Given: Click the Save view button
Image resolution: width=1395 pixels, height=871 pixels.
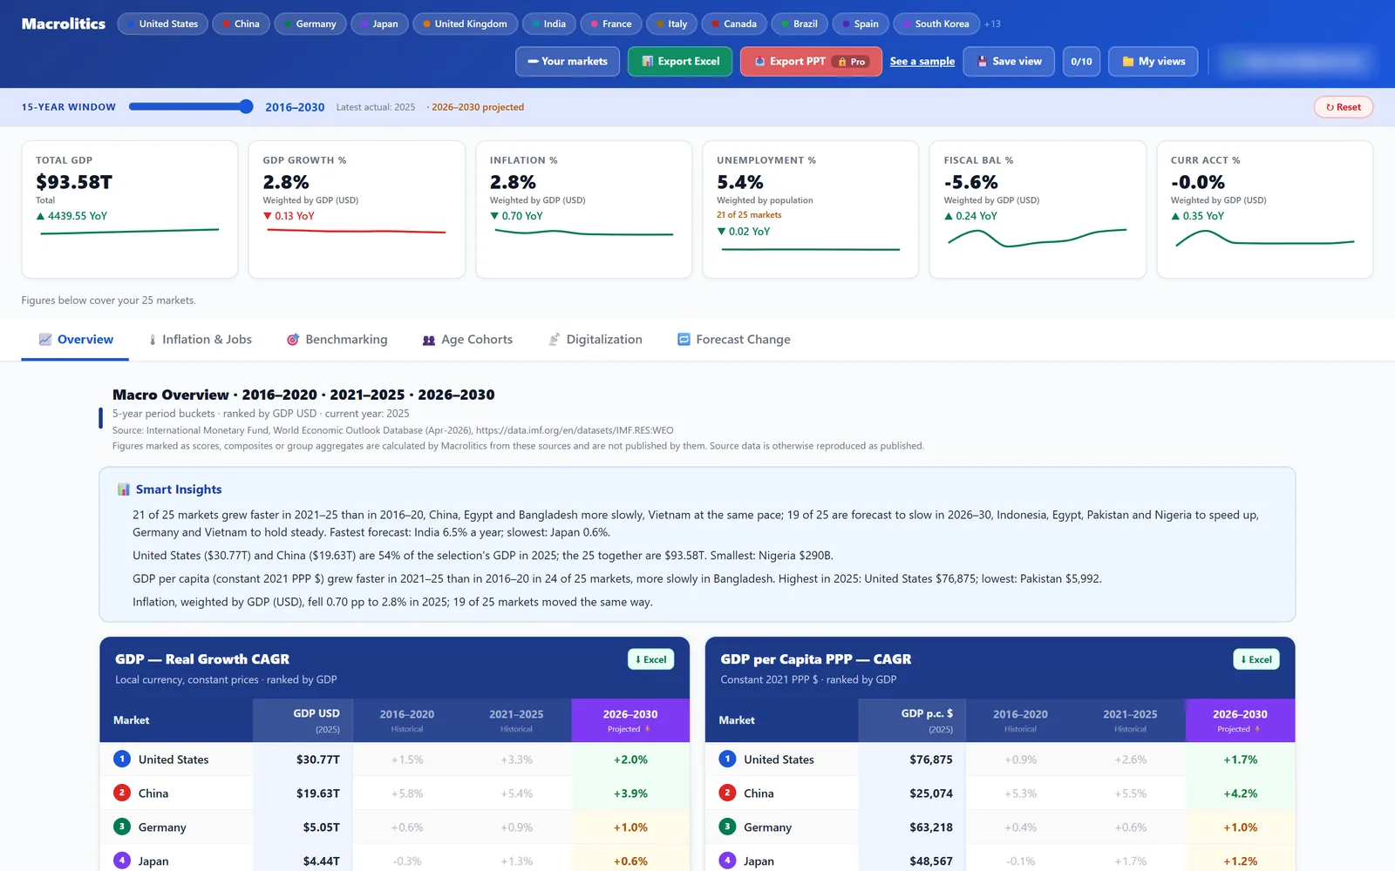Looking at the screenshot, I should click(x=1010, y=61).
